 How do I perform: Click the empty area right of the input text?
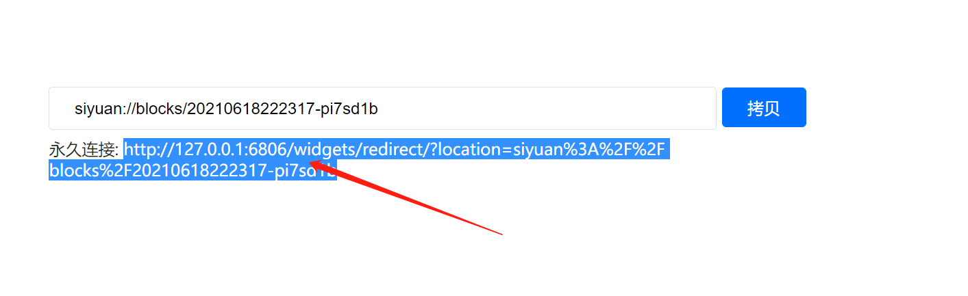pos(548,108)
